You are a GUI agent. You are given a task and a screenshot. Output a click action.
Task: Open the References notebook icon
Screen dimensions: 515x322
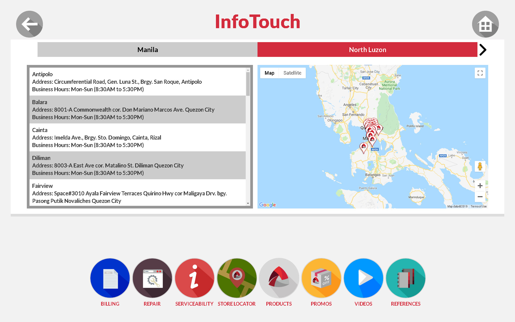click(x=406, y=278)
